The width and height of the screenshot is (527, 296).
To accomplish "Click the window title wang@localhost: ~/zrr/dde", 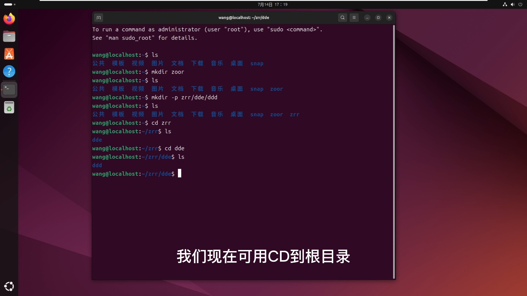I will (244, 18).
